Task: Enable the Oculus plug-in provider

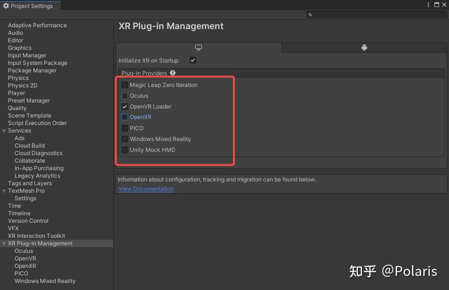Action: (125, 95)
